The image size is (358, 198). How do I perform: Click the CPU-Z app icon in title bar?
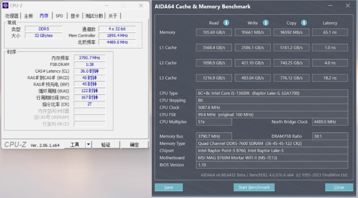coord(5,5)
